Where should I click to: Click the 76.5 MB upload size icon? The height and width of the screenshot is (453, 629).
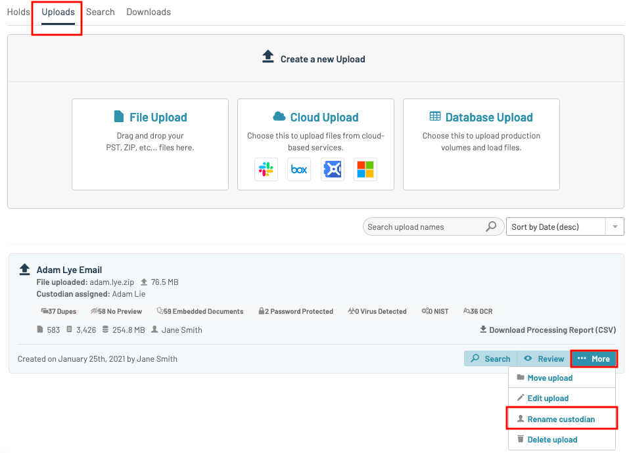click(x=144, y=282)
